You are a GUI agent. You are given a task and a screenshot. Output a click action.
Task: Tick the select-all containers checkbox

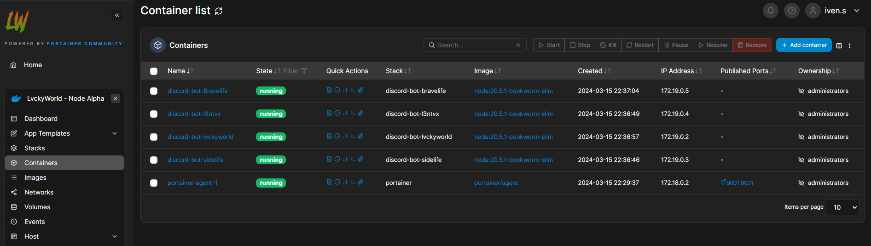pos(154,71)
